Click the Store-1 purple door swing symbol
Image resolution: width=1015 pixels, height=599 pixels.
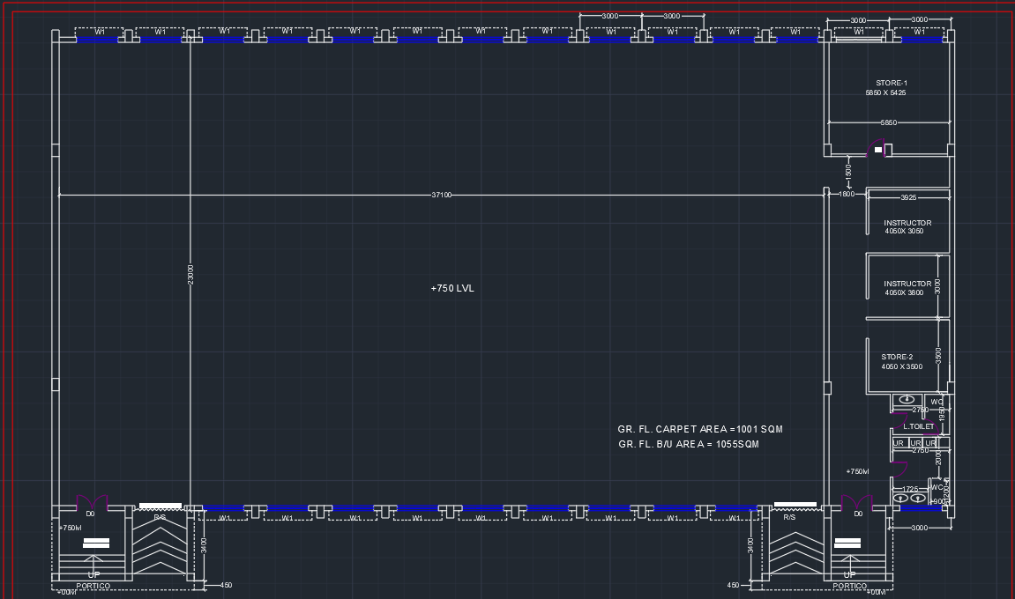[875, 148]
